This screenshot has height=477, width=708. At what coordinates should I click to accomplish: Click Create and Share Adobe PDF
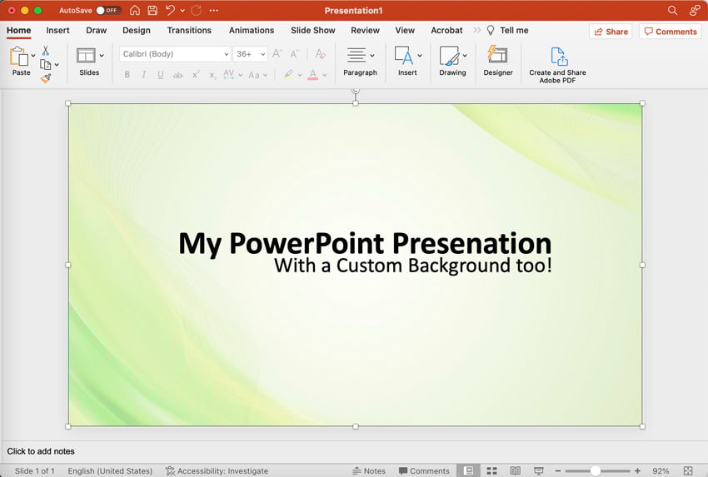point(557,62)
